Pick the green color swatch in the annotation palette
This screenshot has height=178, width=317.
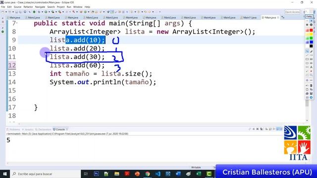coord(312,38)
